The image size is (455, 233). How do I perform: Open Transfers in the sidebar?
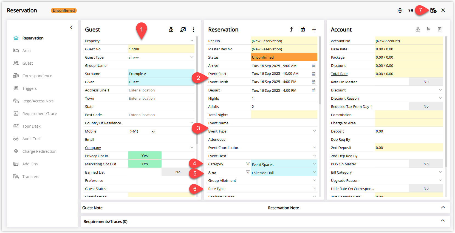[x=31, y=177]
